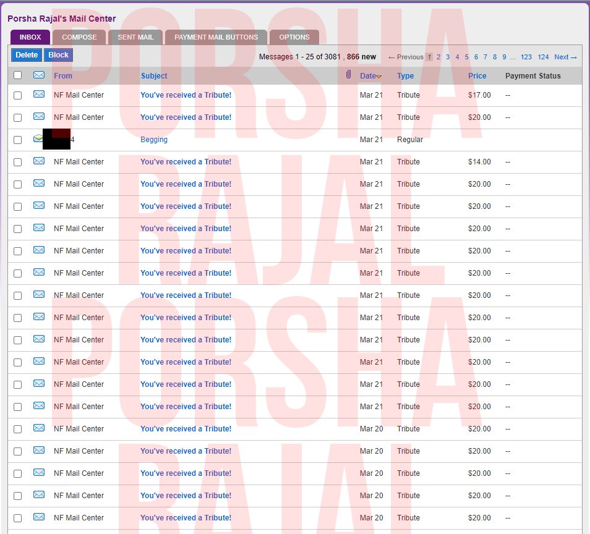
Task: Jump to page 7 of messages
Action: pyautogui.click(x=485, y=57)
